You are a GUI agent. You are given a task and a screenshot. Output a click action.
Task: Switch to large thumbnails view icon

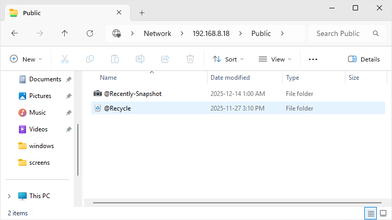tap(383, 213)
